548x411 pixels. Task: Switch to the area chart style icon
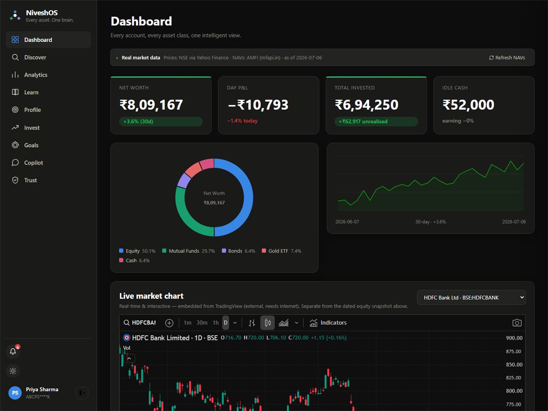(284, 323)
